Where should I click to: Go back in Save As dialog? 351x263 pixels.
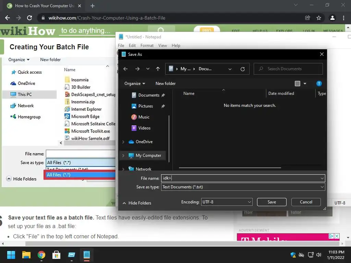tap(125, 69)
